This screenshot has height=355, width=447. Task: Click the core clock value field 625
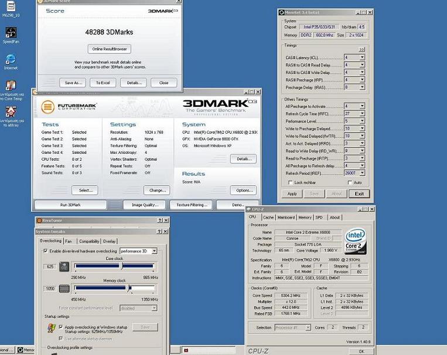pyautogui.click(x=50, y=266)
